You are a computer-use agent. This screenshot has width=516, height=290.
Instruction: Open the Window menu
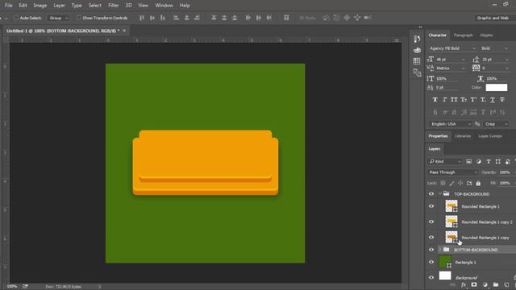click(x=164, y=6)
